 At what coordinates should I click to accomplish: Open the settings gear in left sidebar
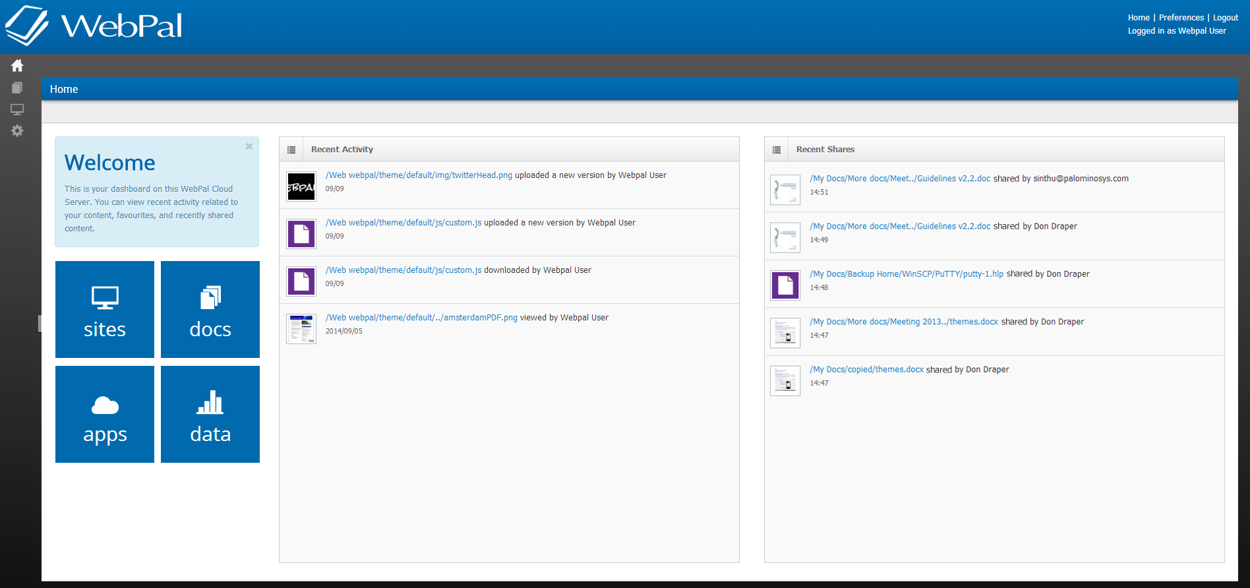pos(17,131)
